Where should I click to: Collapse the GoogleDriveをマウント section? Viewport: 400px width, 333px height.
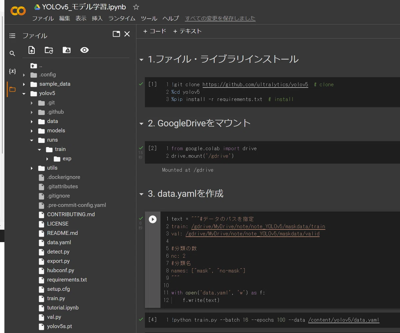pyautogui.click(x=141, y=124)
